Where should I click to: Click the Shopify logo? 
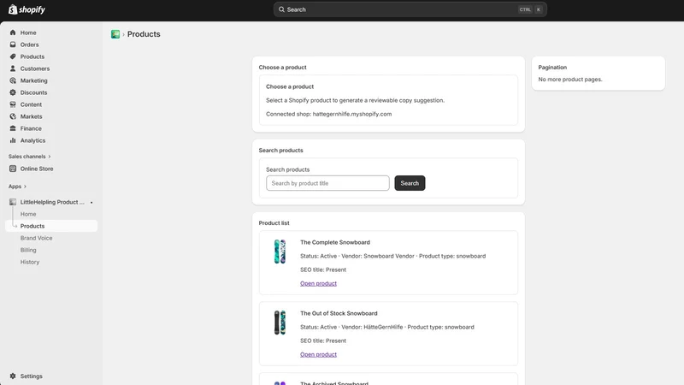27,9
